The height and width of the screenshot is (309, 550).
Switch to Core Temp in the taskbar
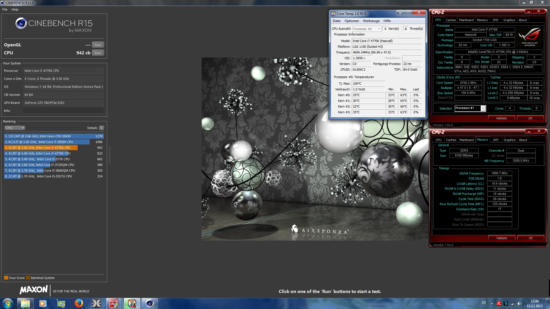pyautogui.click(x=132, y=303)
